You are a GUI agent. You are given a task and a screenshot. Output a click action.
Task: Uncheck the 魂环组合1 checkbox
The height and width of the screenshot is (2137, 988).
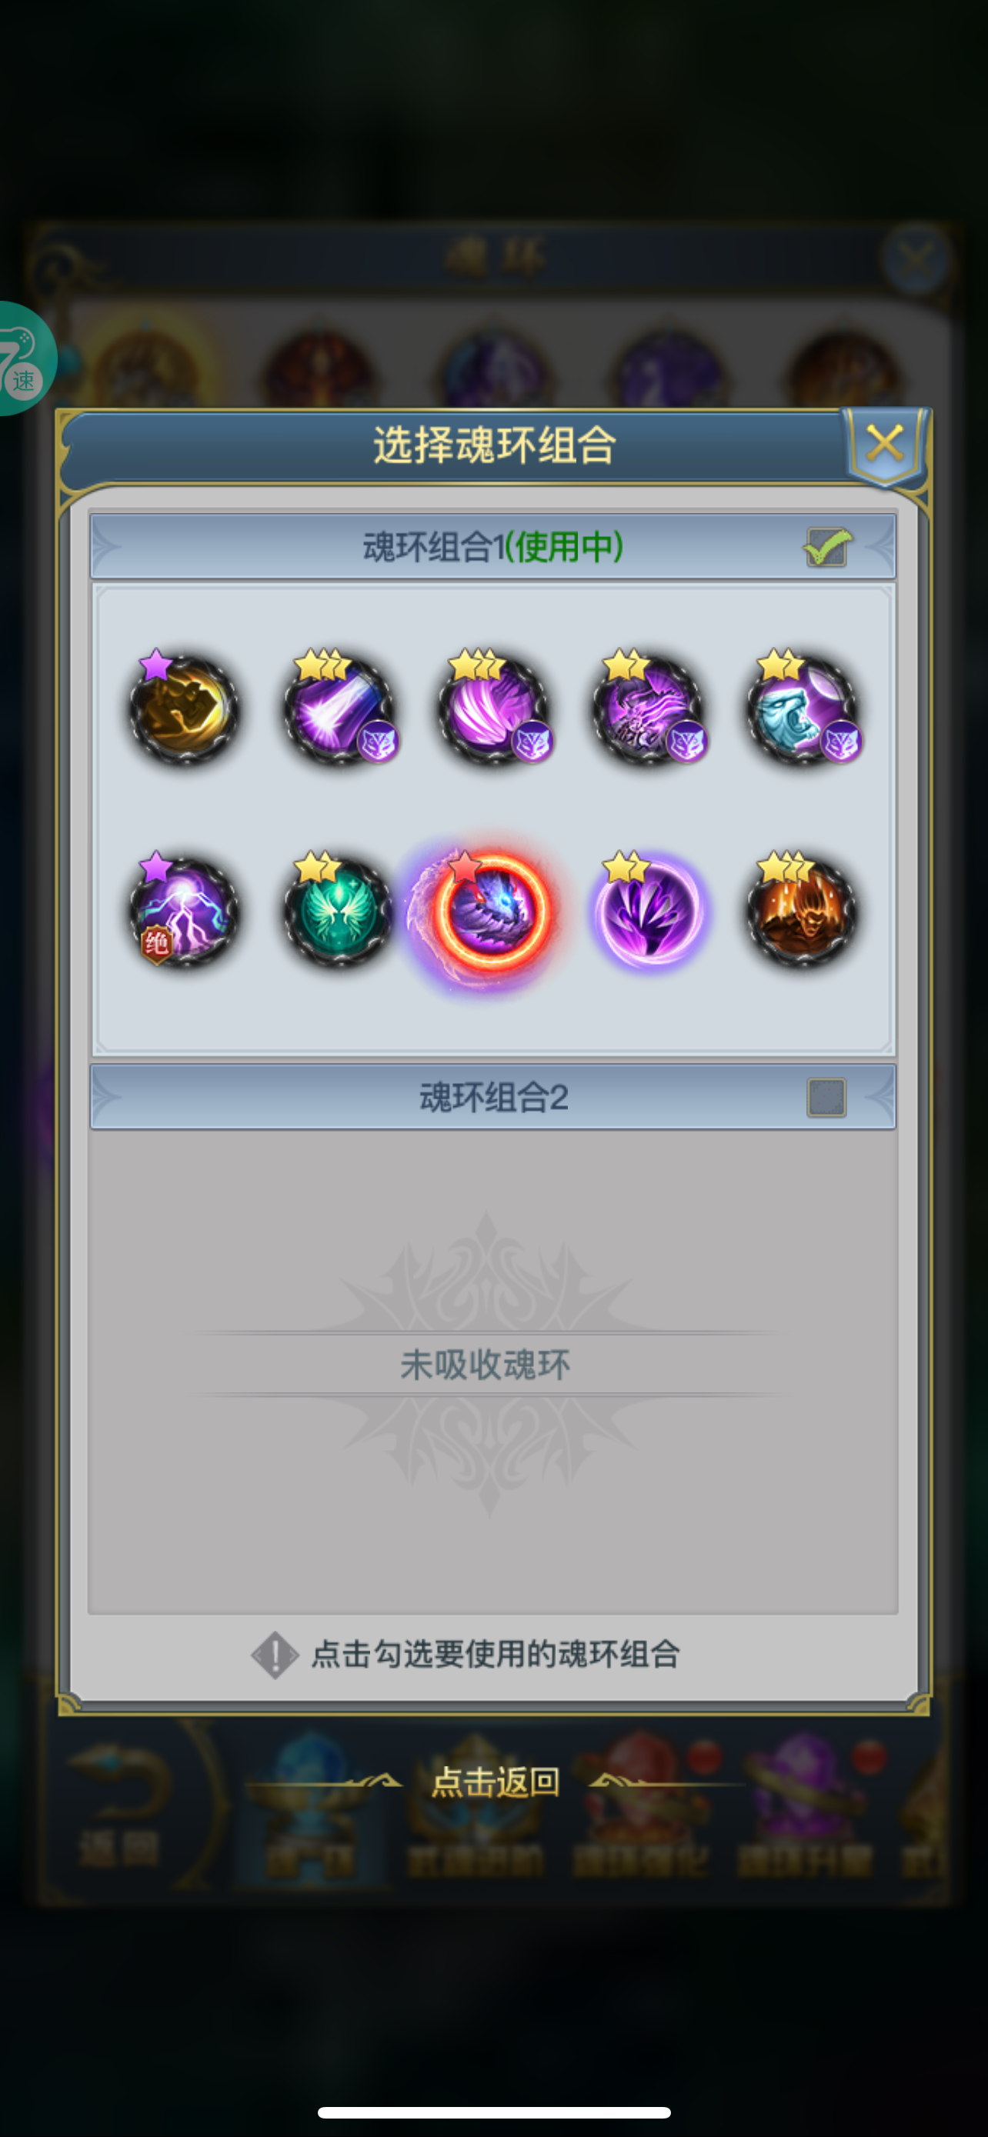[827, 548]
